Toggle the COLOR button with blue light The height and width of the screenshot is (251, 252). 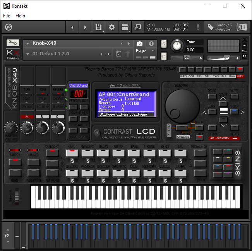pyautogui.click(x=234, y=111)
